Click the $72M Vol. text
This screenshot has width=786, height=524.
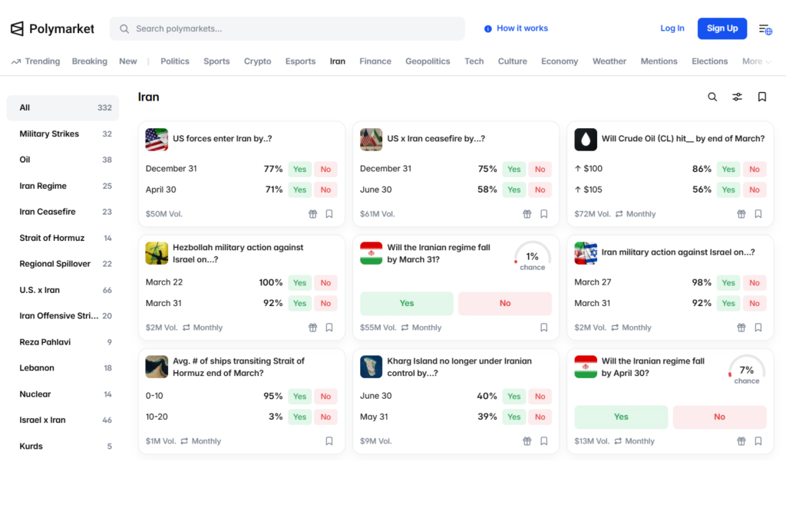tap(592, 214)
